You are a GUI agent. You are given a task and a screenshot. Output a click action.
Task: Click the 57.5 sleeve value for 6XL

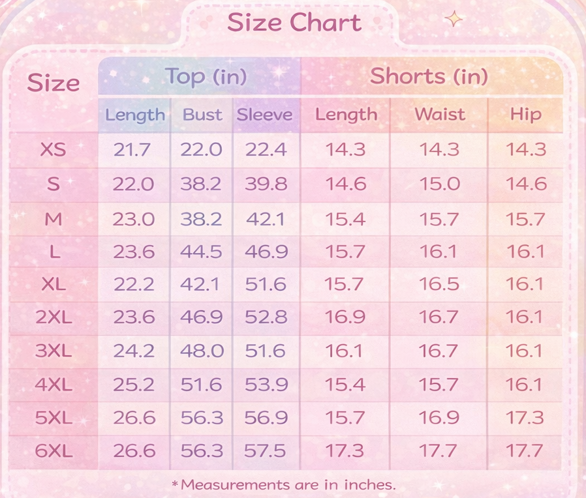tap(266, 450)
